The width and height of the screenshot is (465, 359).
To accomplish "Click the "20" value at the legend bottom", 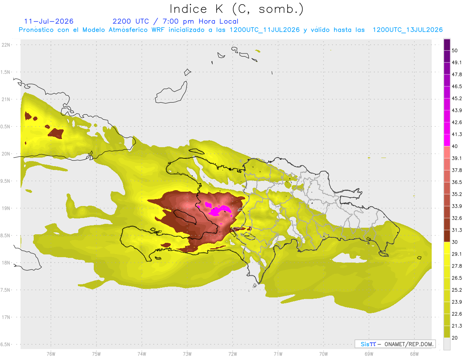I will [x=455, y=338].
